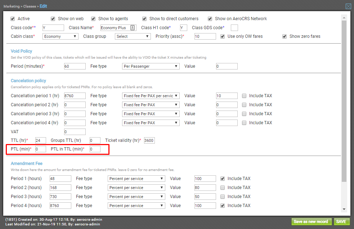The width and height of the screenshot is (354, 229).
Task: Open Amendment Period 2 Fee type dropdown
Action: click(x=136, y=188)
